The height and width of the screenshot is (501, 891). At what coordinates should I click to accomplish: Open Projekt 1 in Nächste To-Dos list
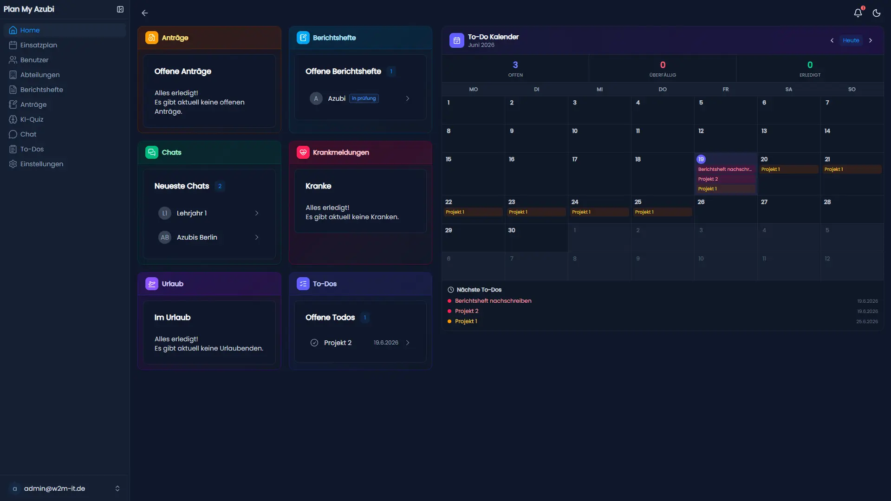(466, 321)
